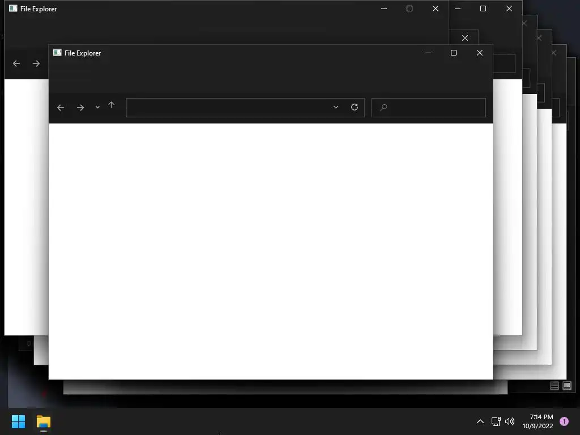The image size is (580, 435).
Task: Close the rear File Explorer window
Action: 436,8
